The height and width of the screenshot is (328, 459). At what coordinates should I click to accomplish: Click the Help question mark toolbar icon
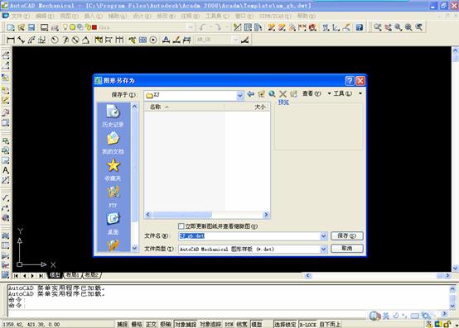point(360,27)
